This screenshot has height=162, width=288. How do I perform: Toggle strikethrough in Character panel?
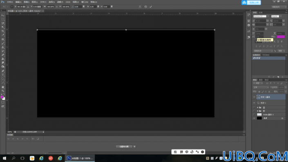point(281,42)
